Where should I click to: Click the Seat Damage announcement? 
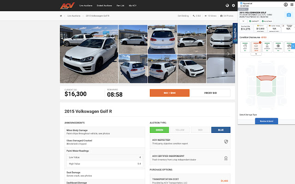(x=105, y=174)
